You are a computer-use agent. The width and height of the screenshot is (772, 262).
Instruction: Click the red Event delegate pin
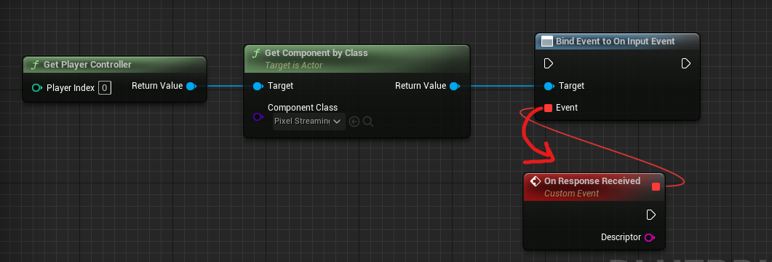click(x=548, y=108)
